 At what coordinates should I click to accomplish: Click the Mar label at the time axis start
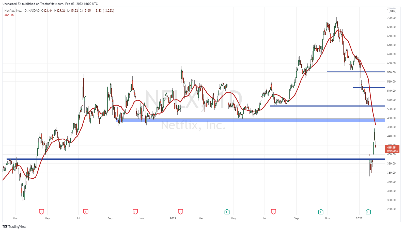tap(15, 218)
